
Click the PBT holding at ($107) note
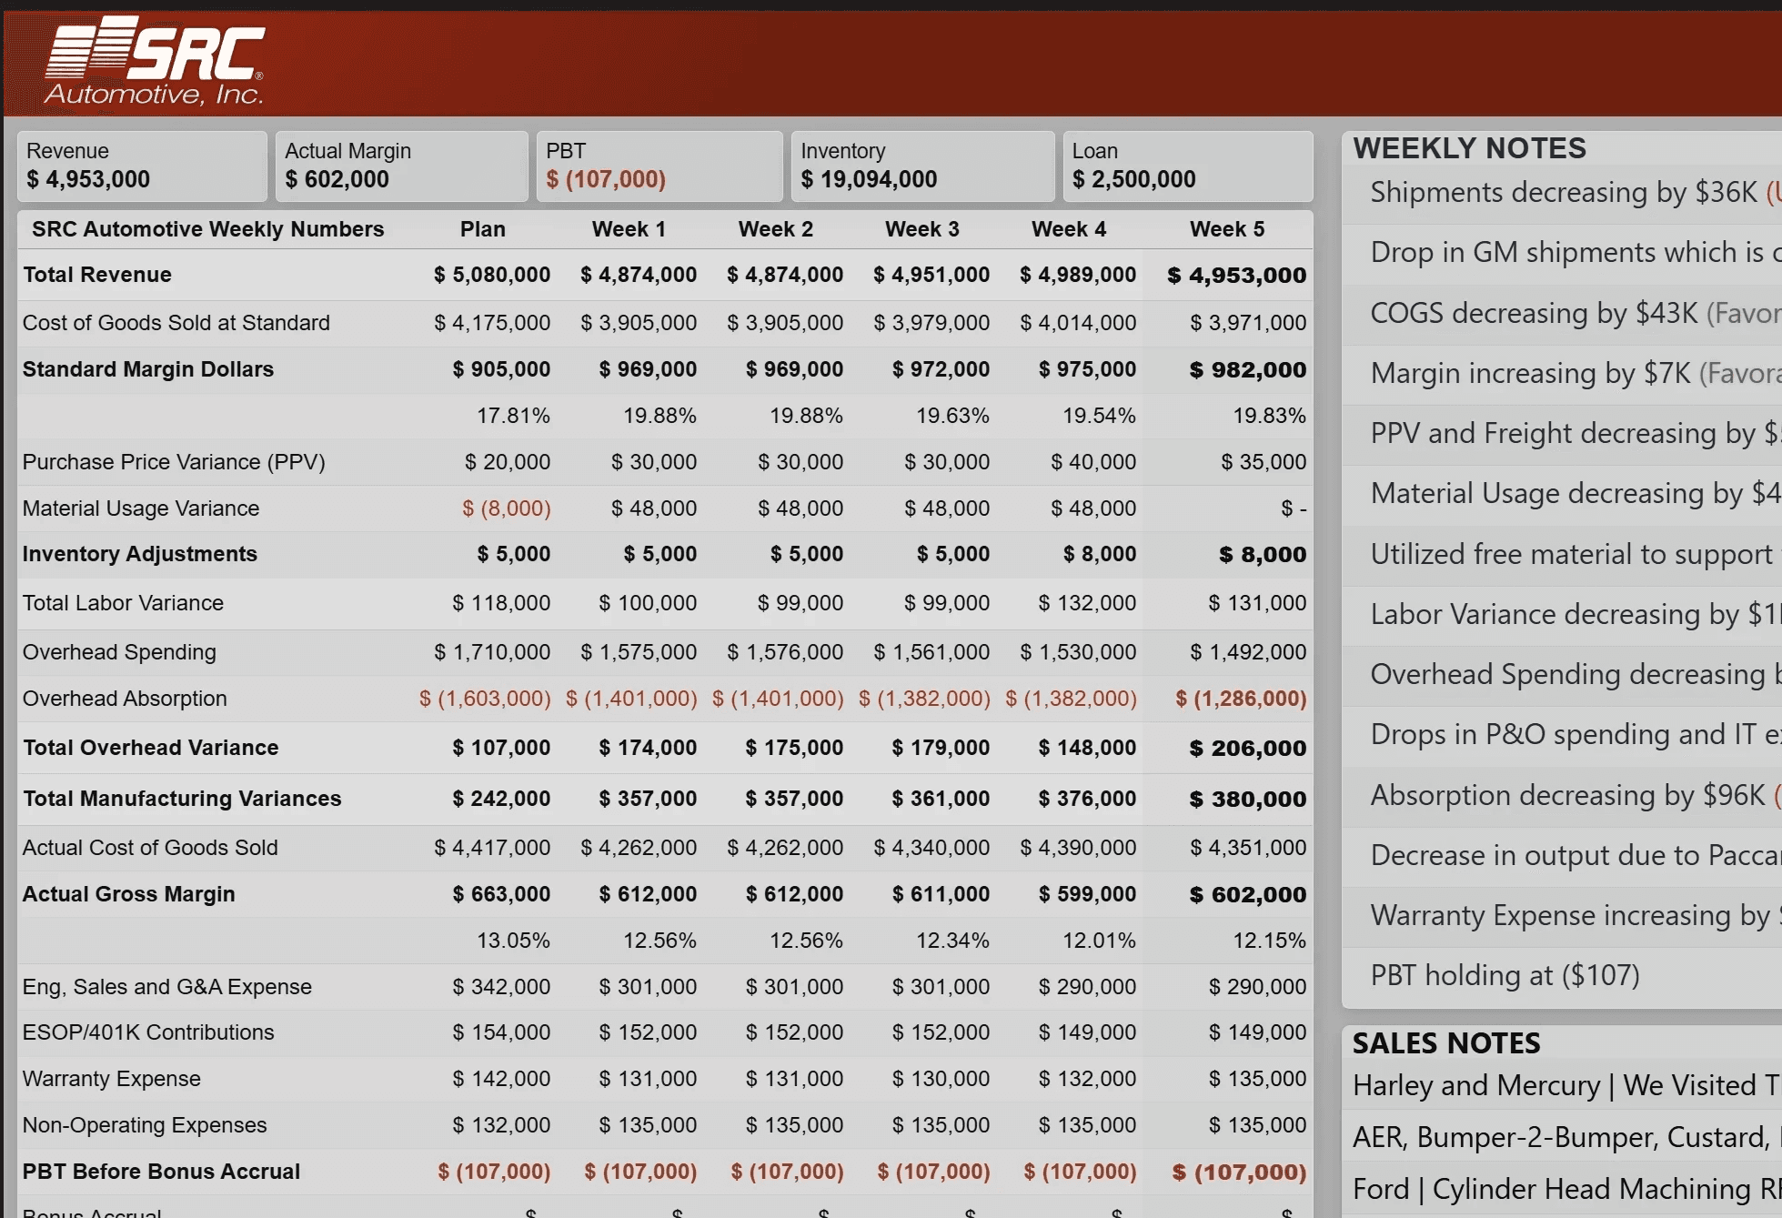[x=1505, y=975]
